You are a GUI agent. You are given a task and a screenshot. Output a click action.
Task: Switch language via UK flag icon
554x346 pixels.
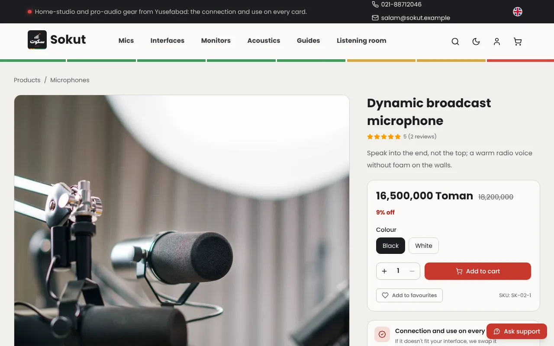point(518,12)
